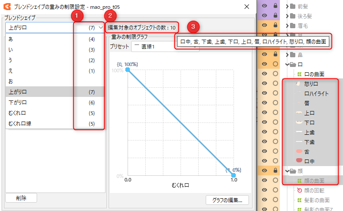This screenshot has width=343, height=211.
Task: Click the 口の曲面 warp deformer icon
Action: pos(299,74)
